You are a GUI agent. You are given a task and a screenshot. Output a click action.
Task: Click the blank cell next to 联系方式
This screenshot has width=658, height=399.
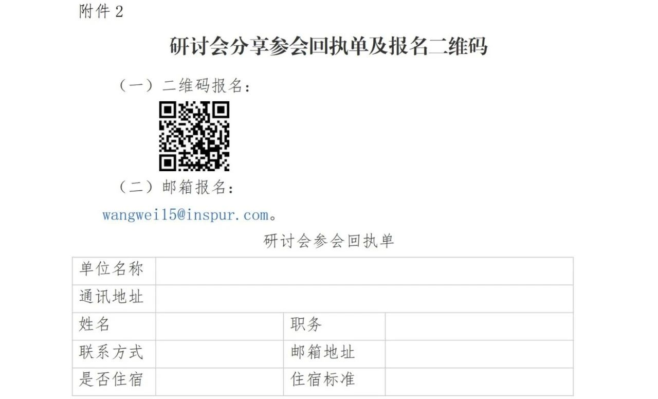220,354
